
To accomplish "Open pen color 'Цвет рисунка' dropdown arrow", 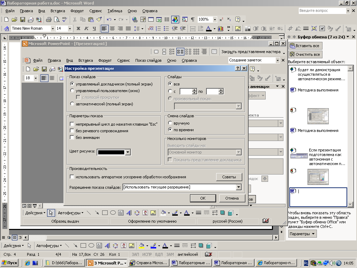I will point(128,152).
